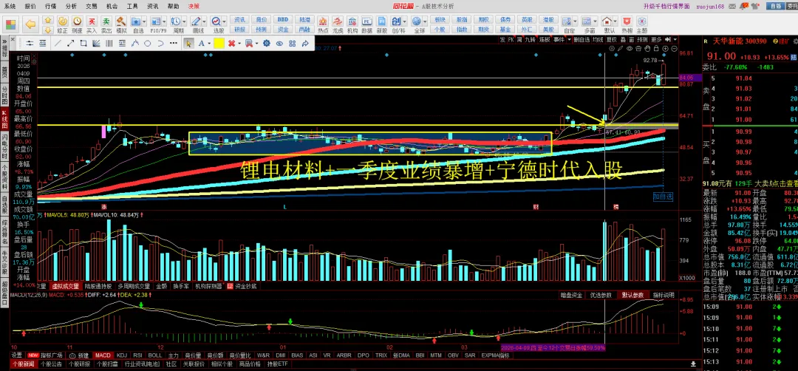The width and height of the screenshot is (798, 371).
Task: Open the 工具 menu
Action: coord(132,6)
